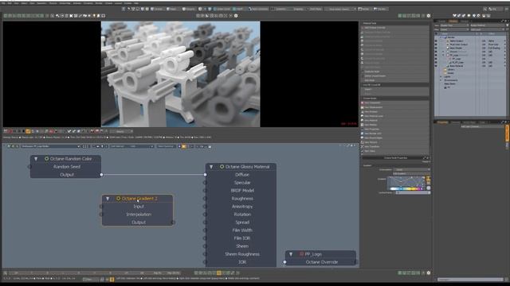Expand the Environments item in shader tree

(x=441, y=80)
